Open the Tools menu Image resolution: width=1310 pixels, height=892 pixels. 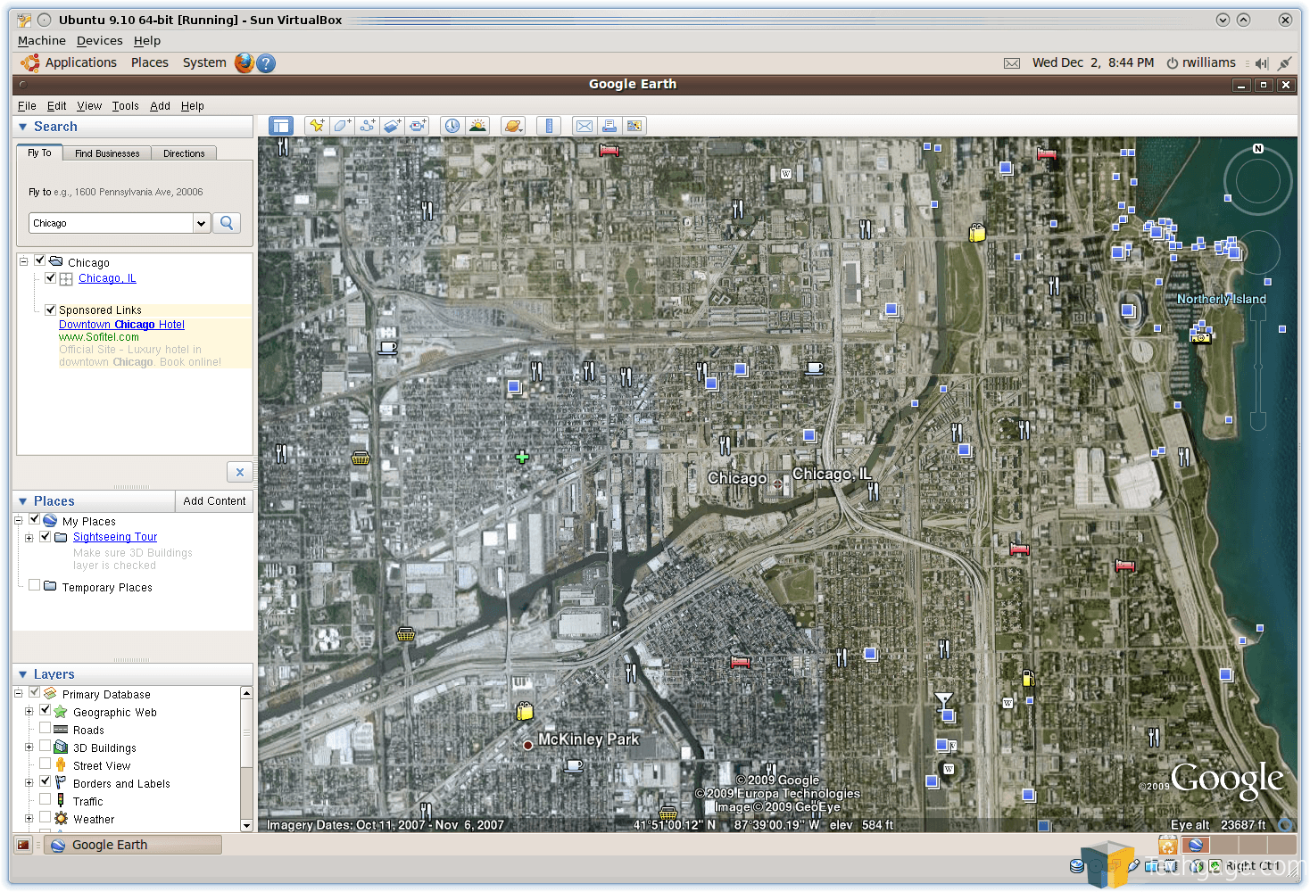coord(125,105)
